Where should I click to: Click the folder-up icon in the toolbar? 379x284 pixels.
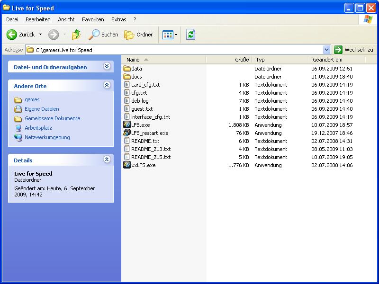76,35
